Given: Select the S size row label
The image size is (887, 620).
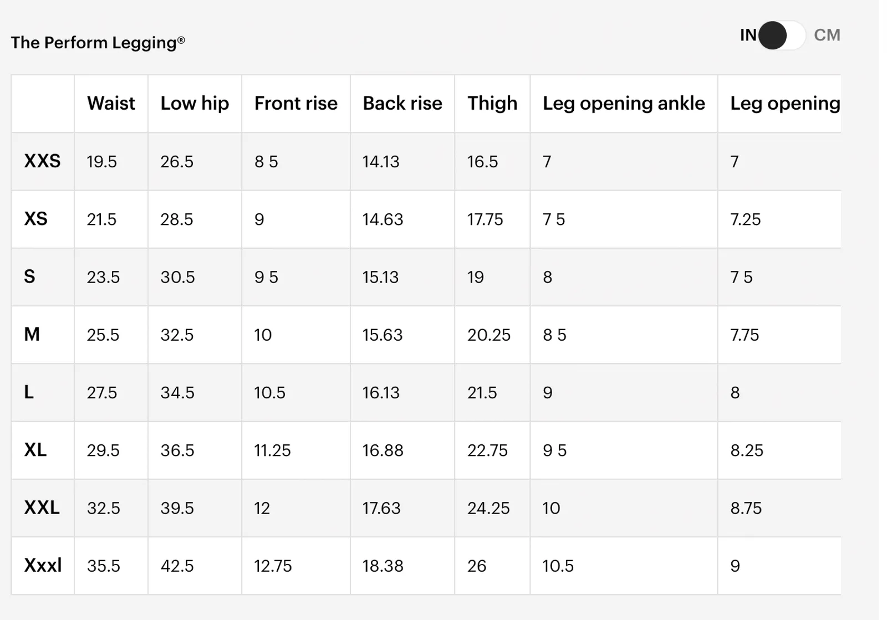Looking at the screenshot, I should tap(29, 276).
